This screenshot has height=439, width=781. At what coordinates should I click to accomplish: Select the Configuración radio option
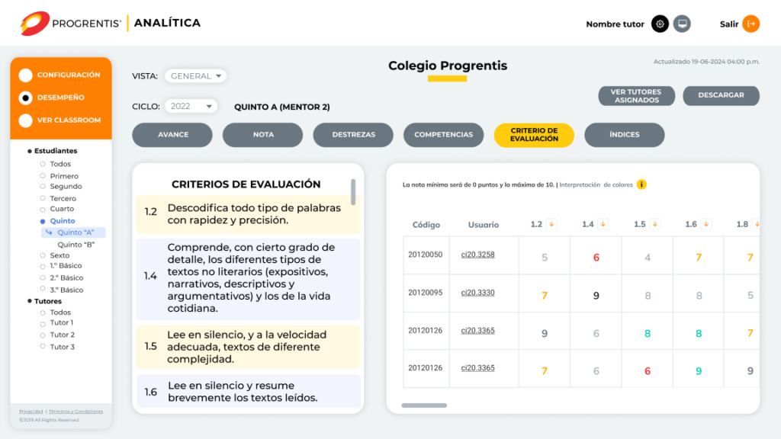26,75
